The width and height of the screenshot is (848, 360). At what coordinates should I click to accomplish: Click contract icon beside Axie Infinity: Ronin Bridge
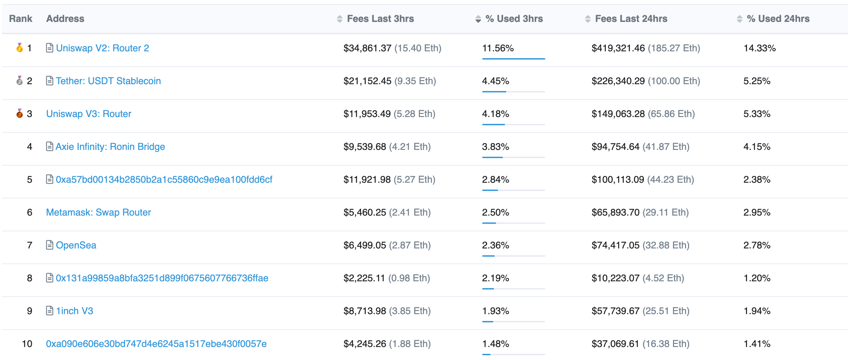[x=49, y=146]
